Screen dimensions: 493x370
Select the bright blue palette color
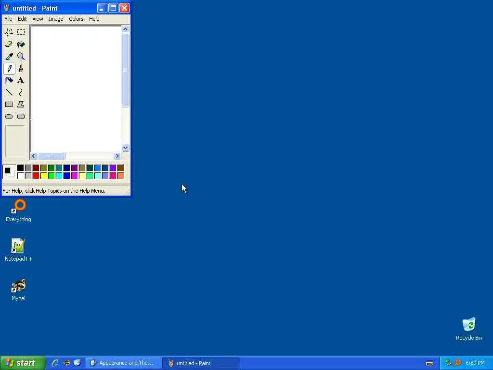tap(66, 175)
